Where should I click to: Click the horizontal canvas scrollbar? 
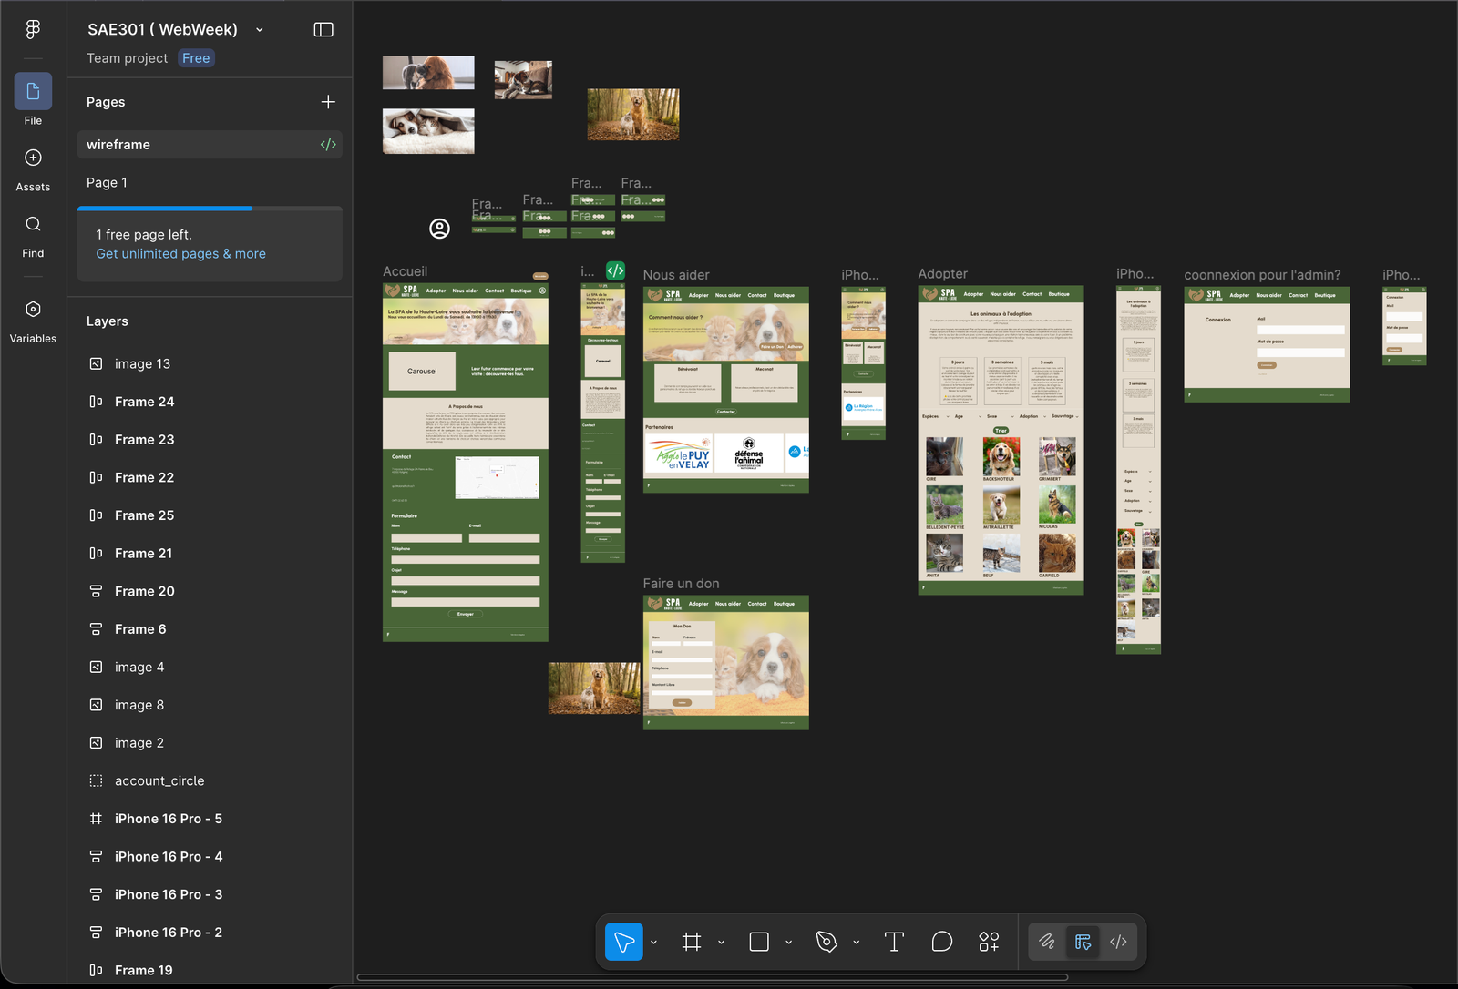[x=712, y=977]
